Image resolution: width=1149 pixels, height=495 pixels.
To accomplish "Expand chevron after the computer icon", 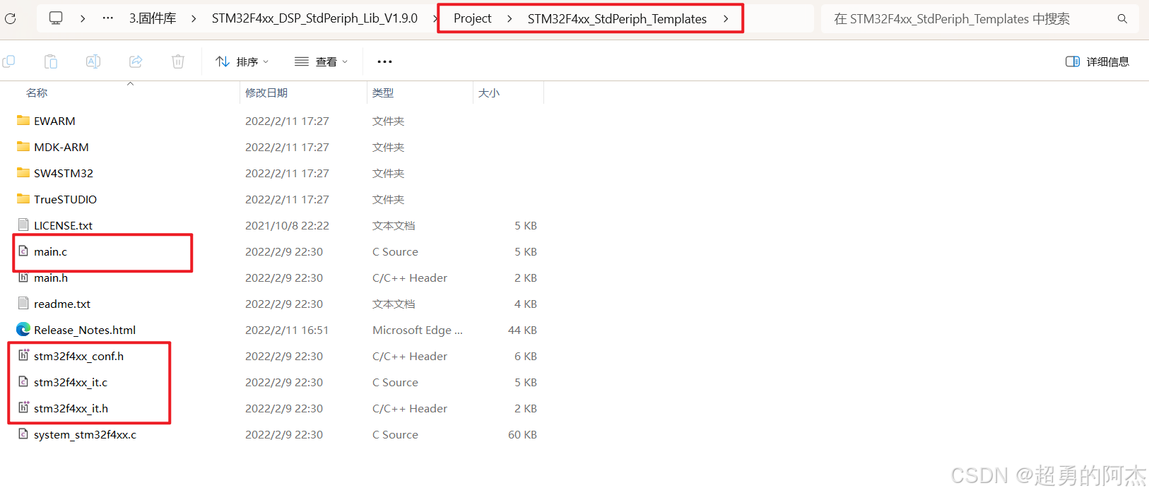I will (x=83, y=18).
